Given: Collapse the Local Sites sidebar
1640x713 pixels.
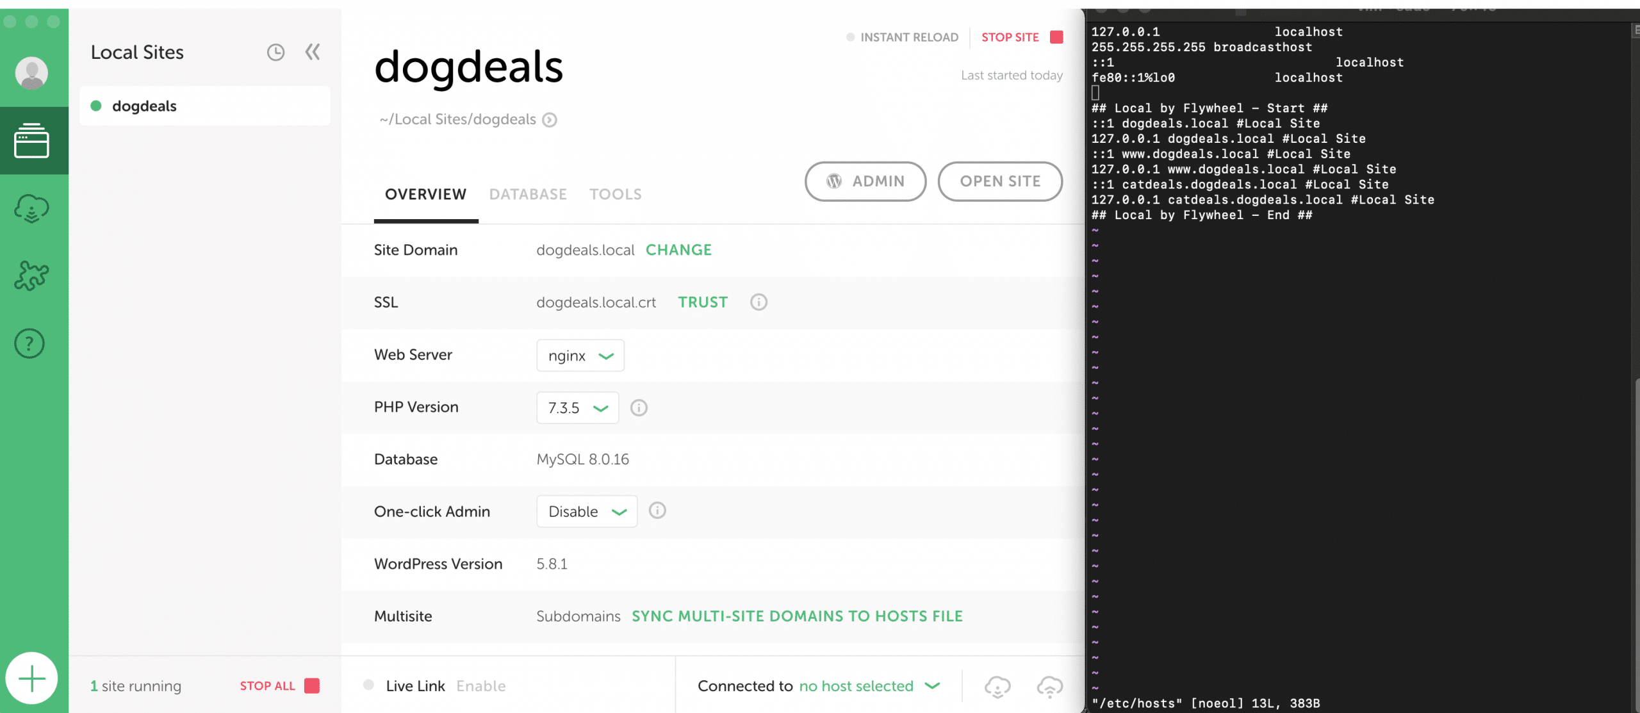Looking at the screenshot, I should (x=313, y=52).
